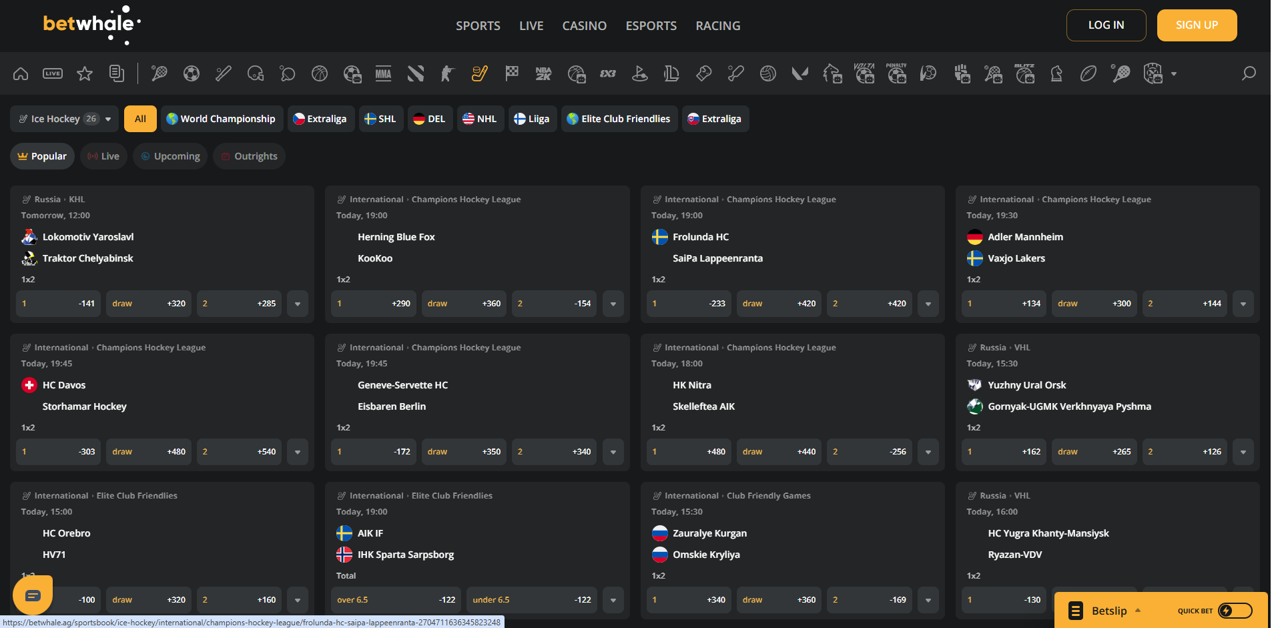Select the All leagues filter
The width and height of the screenshot is (1272, 628).
140,119
